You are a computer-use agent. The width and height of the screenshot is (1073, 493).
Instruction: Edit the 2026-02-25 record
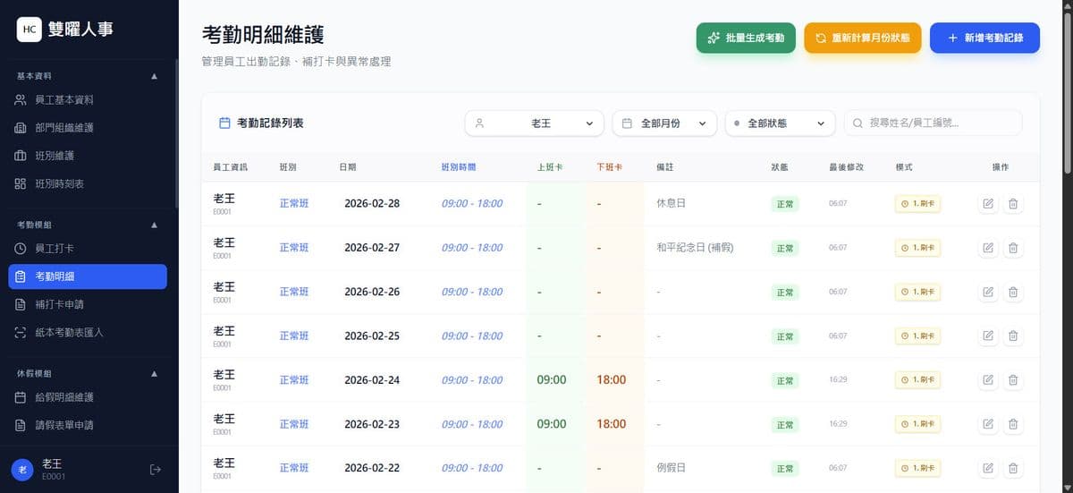(x=988, y=336)
